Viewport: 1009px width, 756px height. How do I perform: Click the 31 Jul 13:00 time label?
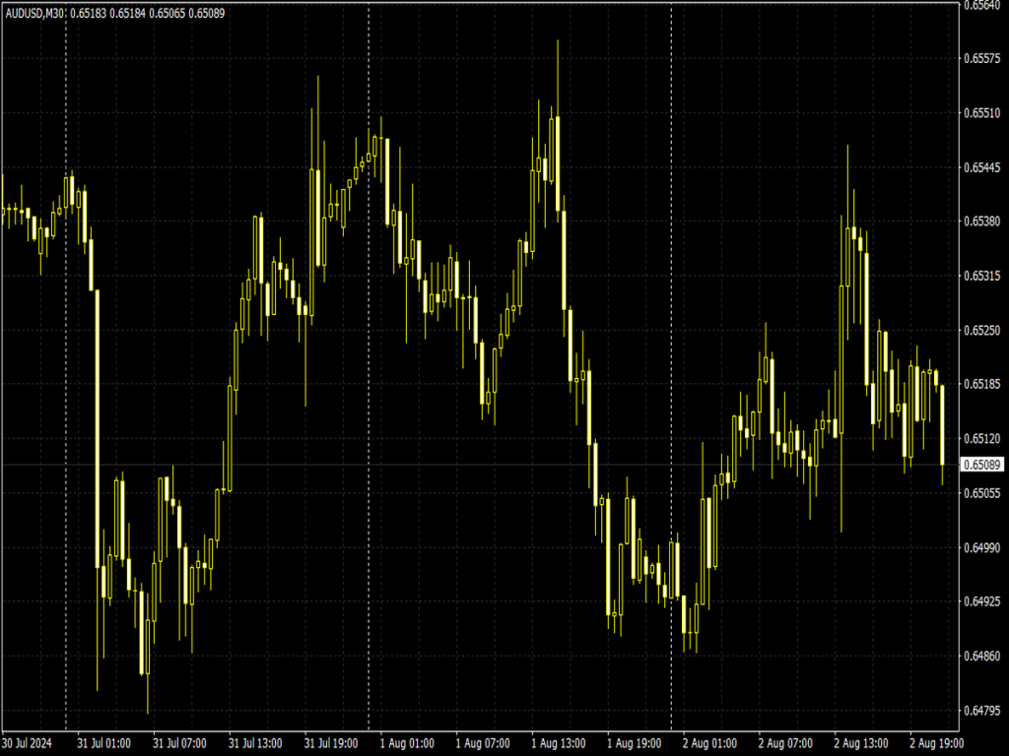253,744
